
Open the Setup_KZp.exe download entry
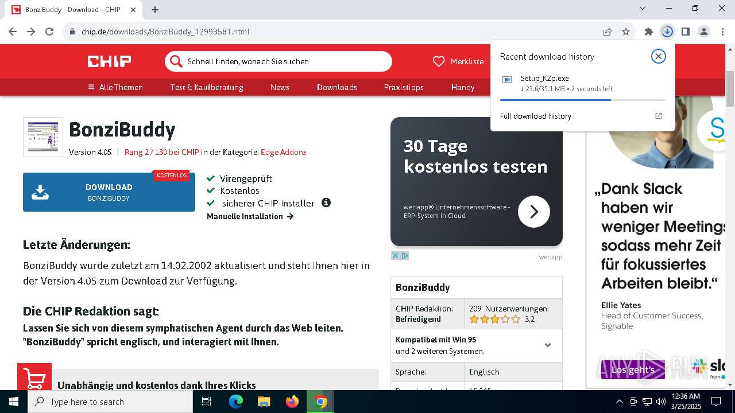pyautogui.click(x=582, y=83)
